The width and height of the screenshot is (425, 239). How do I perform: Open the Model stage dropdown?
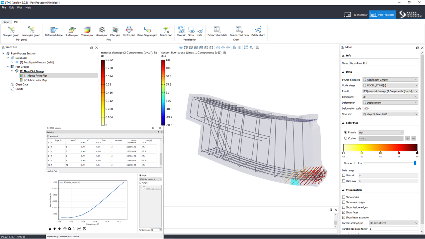(x=390, y=85)
